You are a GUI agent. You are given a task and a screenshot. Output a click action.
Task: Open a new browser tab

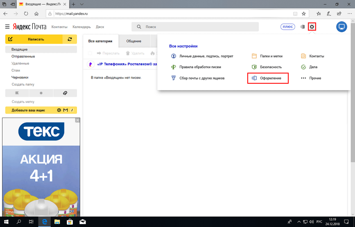[73, 4]
